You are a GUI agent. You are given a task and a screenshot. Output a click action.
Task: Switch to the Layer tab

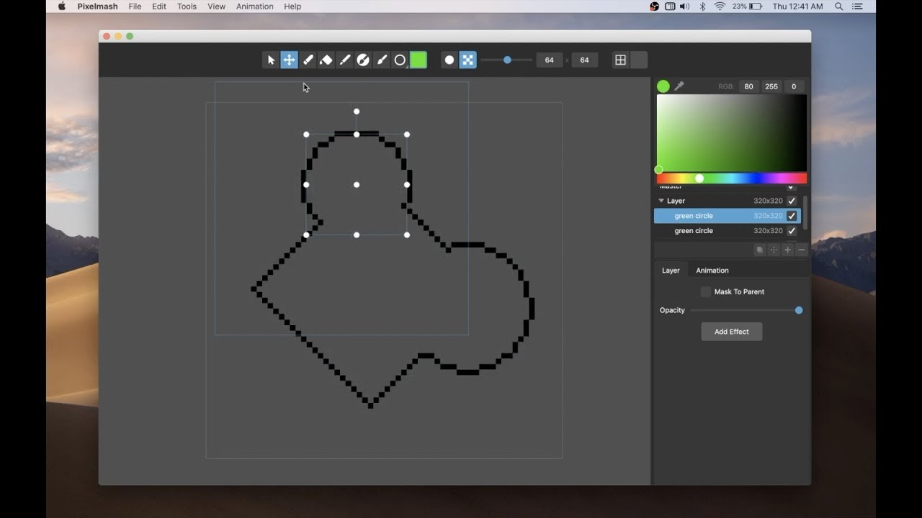pos(671,271)
